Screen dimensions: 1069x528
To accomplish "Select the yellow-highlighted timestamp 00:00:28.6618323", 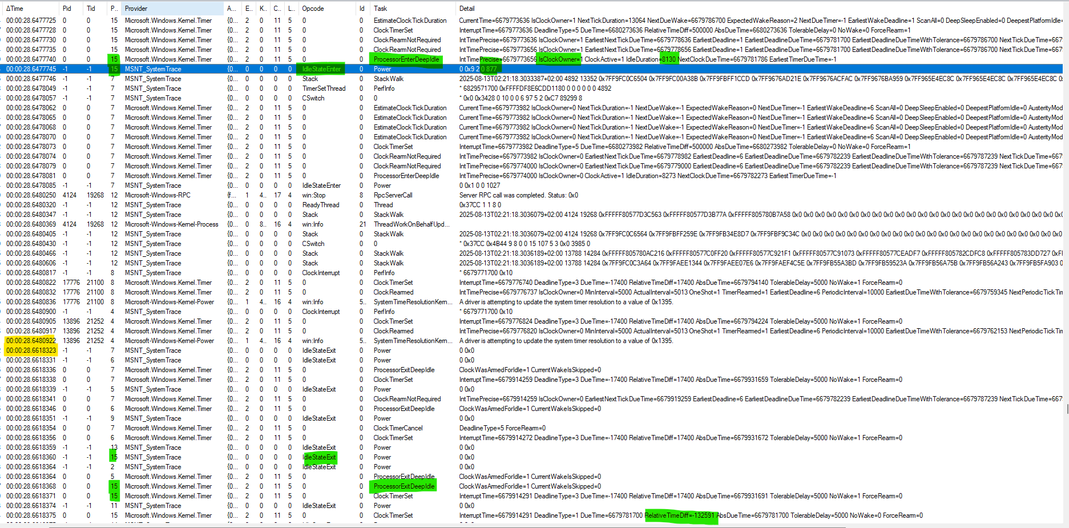I will pos(31,350).
